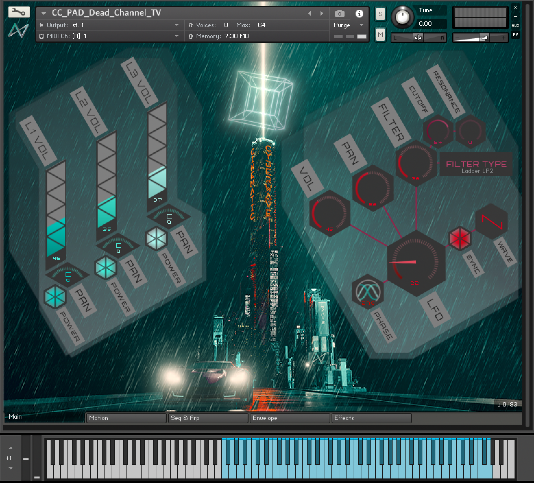Viewport: 534px width, 483px height.
Task: Click the LFO phase waveform icon
Action: coord(368,291)
